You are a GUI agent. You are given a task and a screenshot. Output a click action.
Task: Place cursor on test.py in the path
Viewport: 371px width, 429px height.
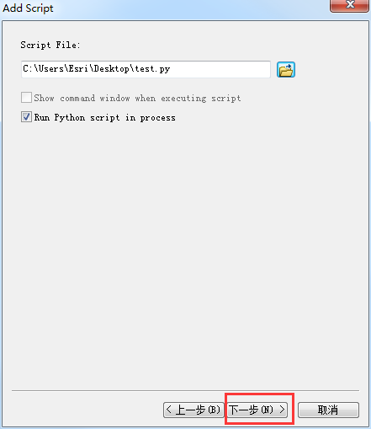pos(152,69)
